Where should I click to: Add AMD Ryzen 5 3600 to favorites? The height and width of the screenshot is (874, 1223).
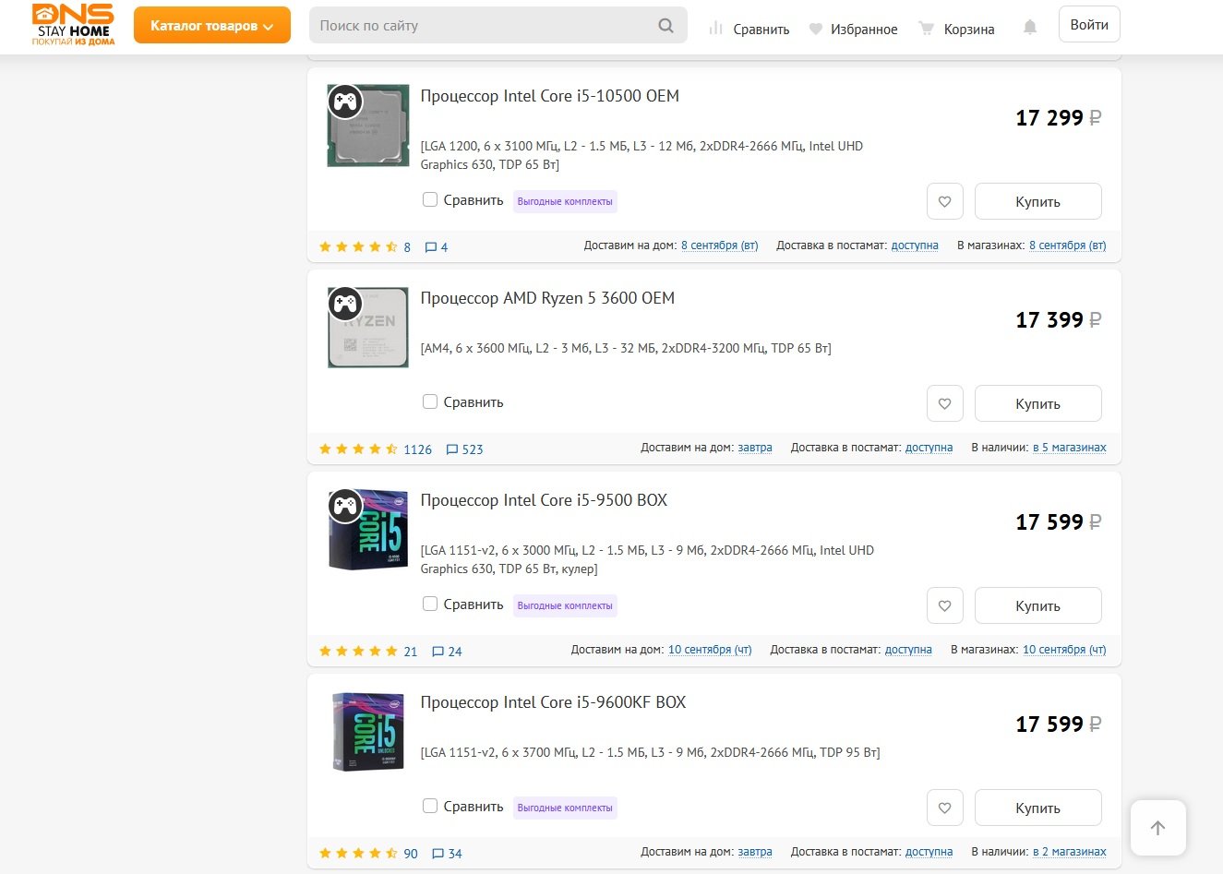944,403
